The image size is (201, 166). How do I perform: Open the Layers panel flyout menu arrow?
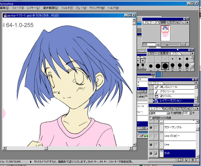(x=197, y=108)
